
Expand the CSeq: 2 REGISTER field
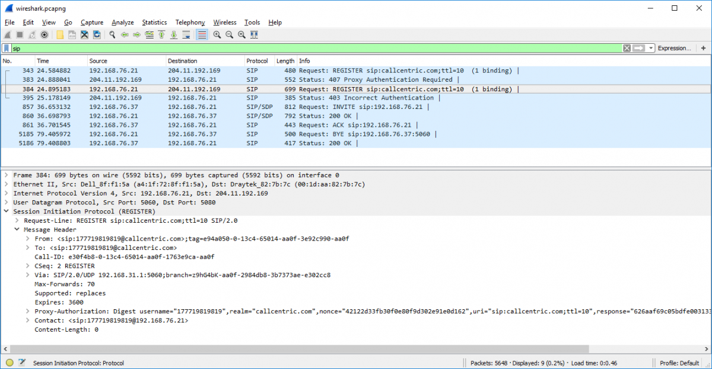(28, 266)
